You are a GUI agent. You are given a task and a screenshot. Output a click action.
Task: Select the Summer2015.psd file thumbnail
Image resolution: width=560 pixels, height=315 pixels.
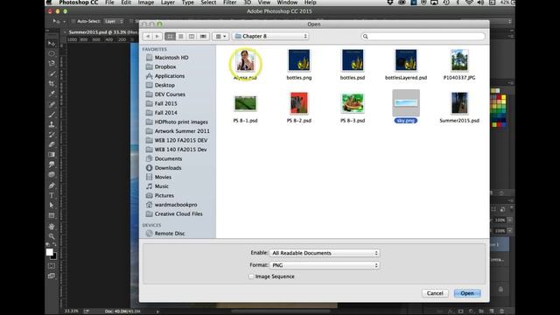click(459, 103)
